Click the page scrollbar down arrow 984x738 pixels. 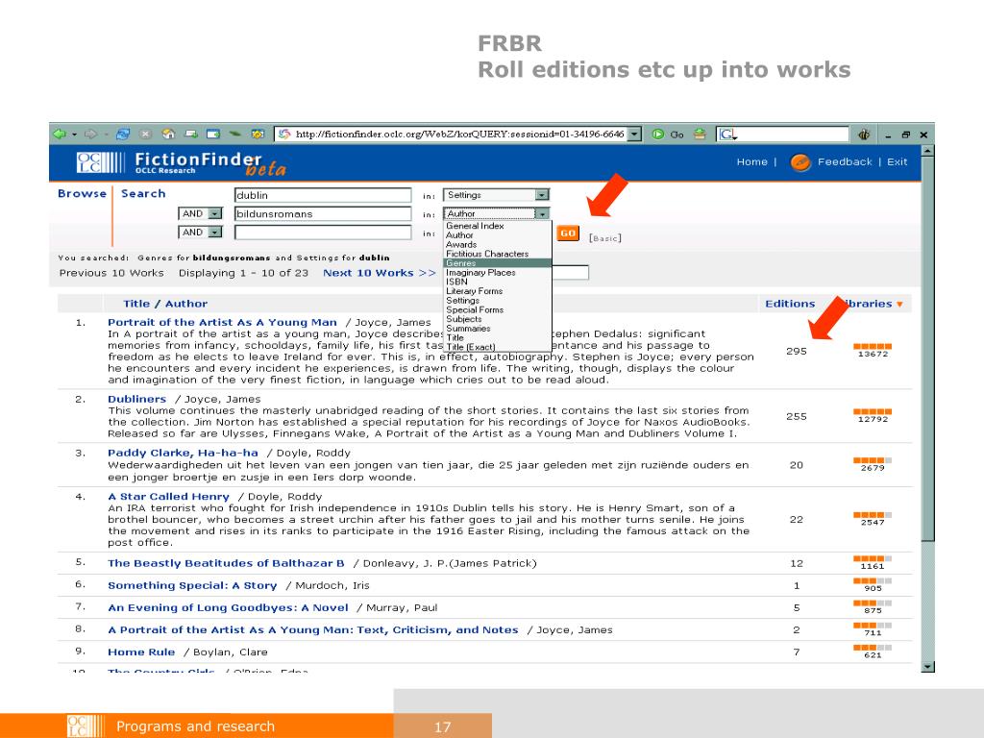click(x=928, y=667)
